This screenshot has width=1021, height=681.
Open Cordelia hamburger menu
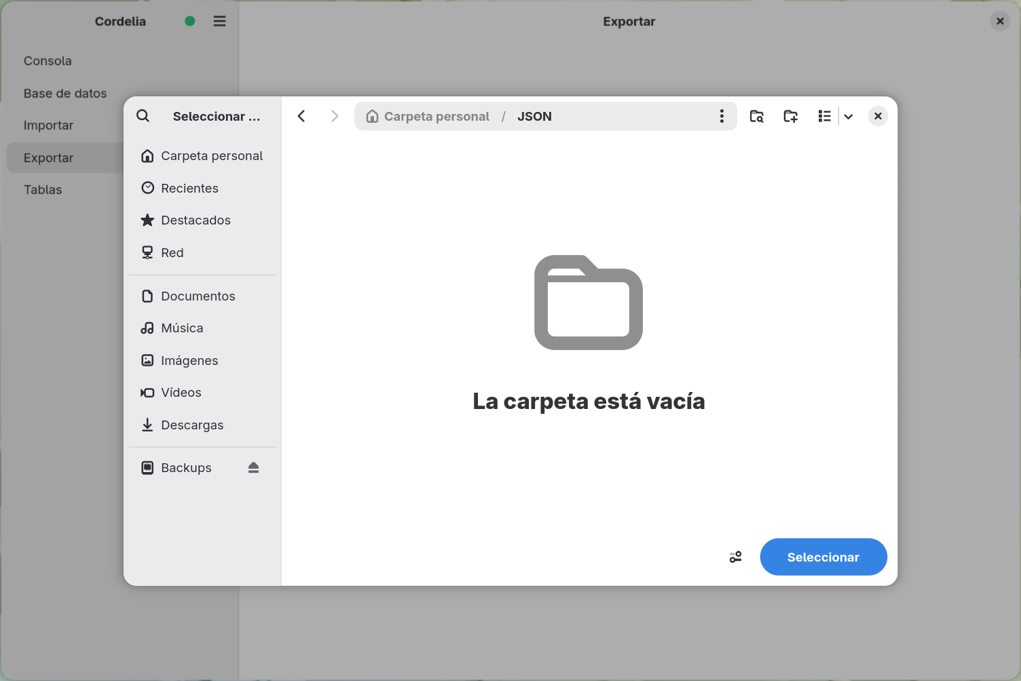220,21
